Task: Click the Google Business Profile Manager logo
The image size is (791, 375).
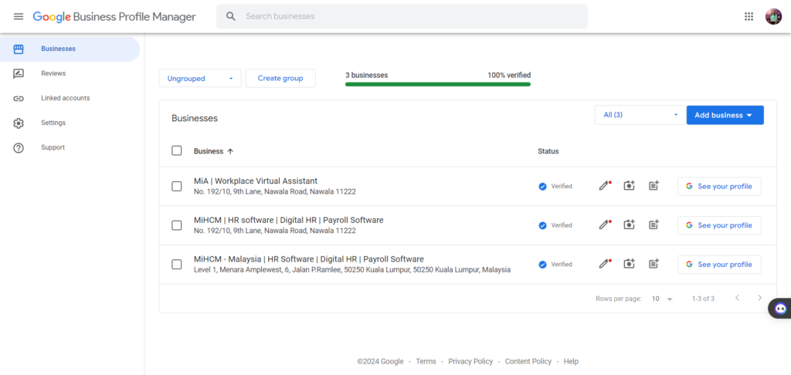Action: (x=114, y=17)
